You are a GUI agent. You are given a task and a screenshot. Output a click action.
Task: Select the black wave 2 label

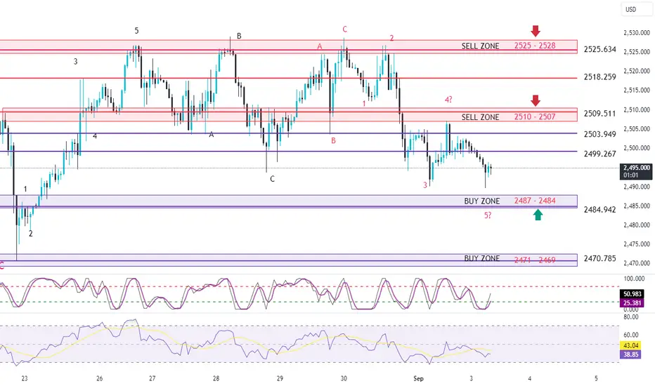pos(30,234)
